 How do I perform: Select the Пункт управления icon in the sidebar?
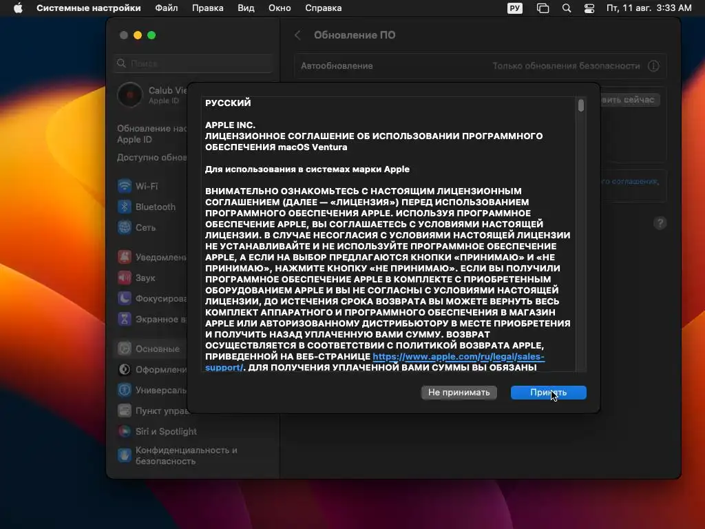pyautogui.click(x=125, y=411)
